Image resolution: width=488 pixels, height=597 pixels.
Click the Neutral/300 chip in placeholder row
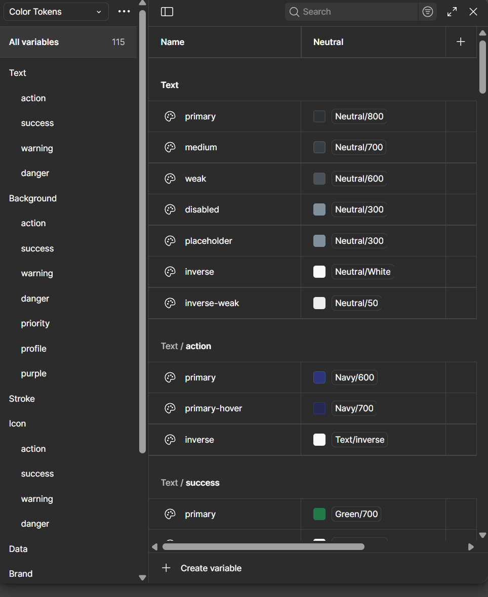pos(359,241)
